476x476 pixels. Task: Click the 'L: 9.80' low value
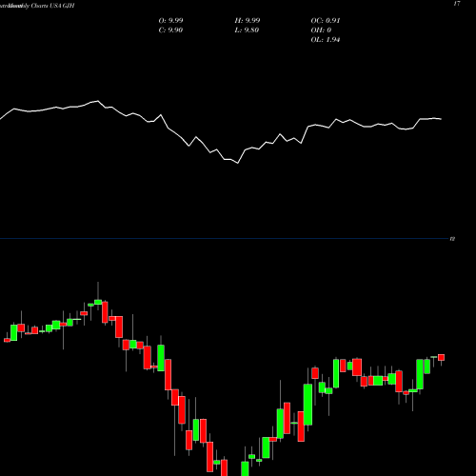(247, 30)
